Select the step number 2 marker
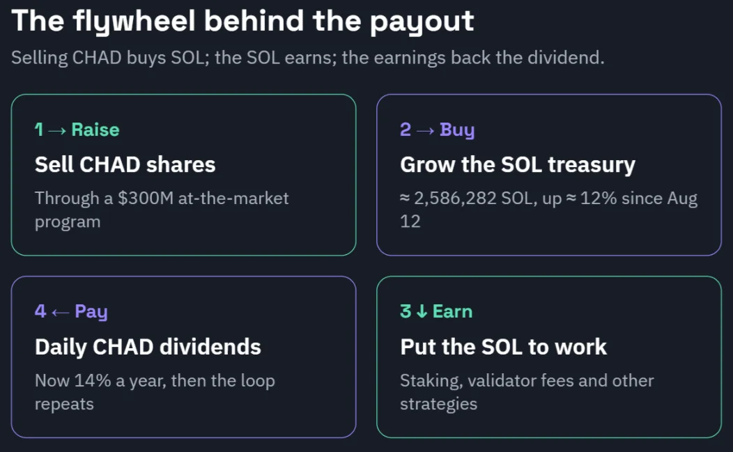733x452 pixels. (406, 130)
